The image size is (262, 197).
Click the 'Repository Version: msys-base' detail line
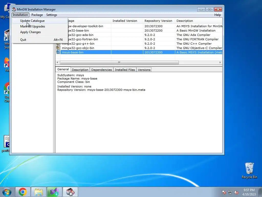[101, 90]
